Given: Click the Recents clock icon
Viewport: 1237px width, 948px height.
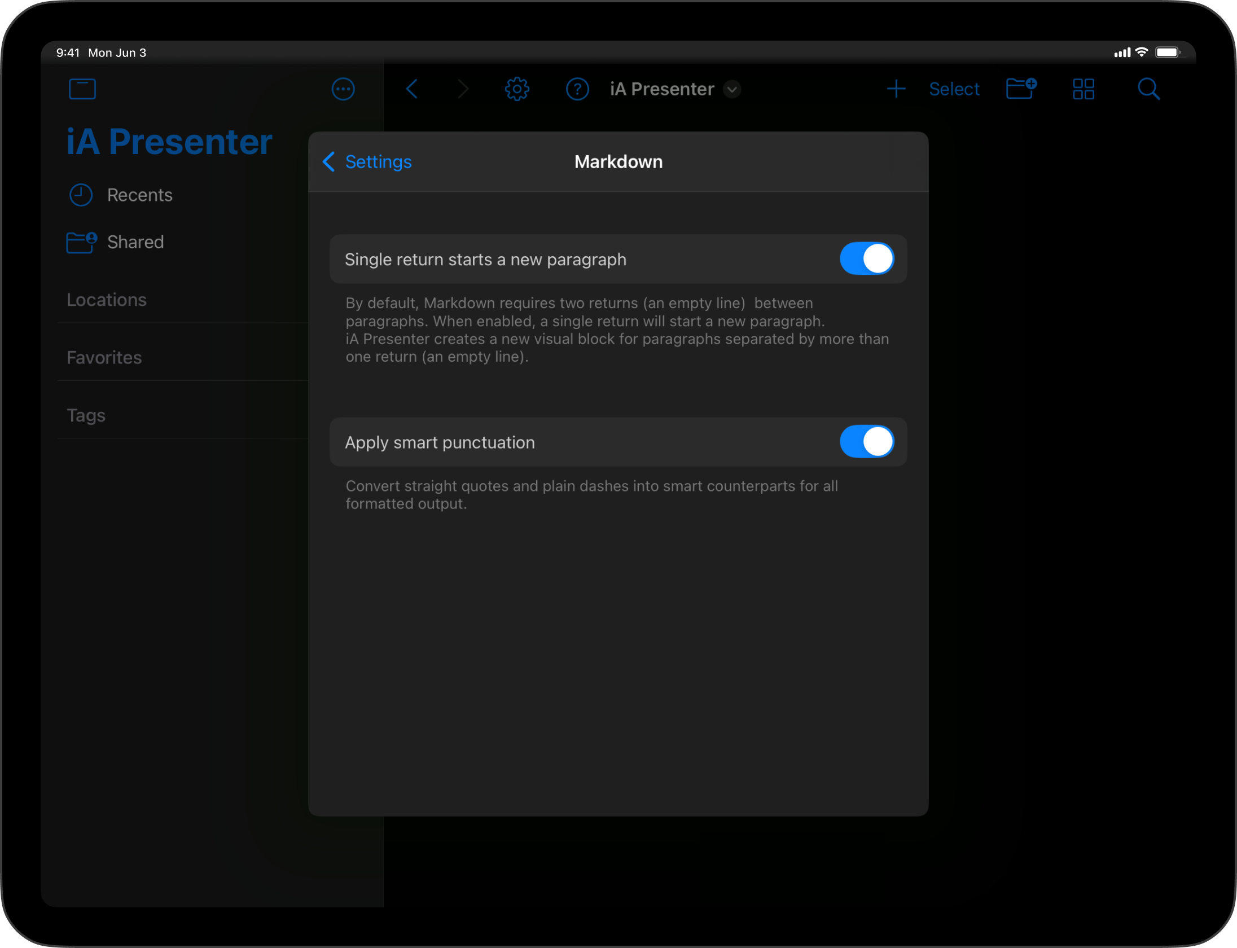Looking at the screenshot, I should (x=81, y=195).
